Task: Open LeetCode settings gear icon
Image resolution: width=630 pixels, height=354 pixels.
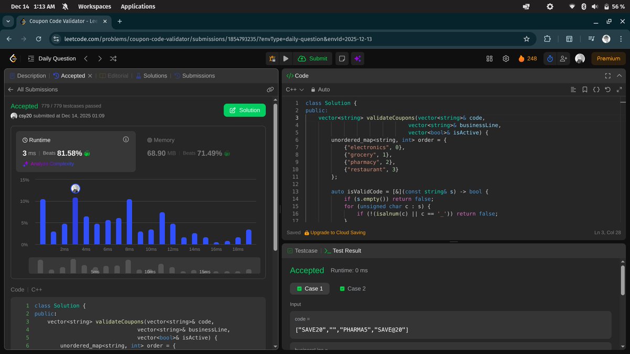Action: [506, 59]
